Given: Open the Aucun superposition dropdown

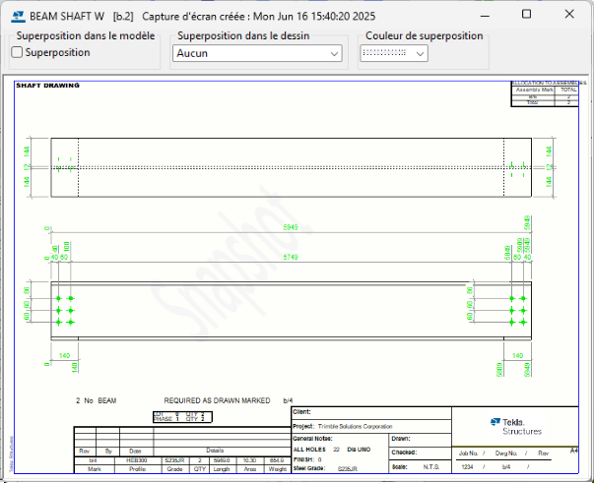Looking at the screenshot, I should click(x=257, y=53).
